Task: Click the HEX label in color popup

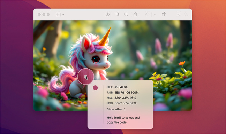Action: (x=110, y=87)
